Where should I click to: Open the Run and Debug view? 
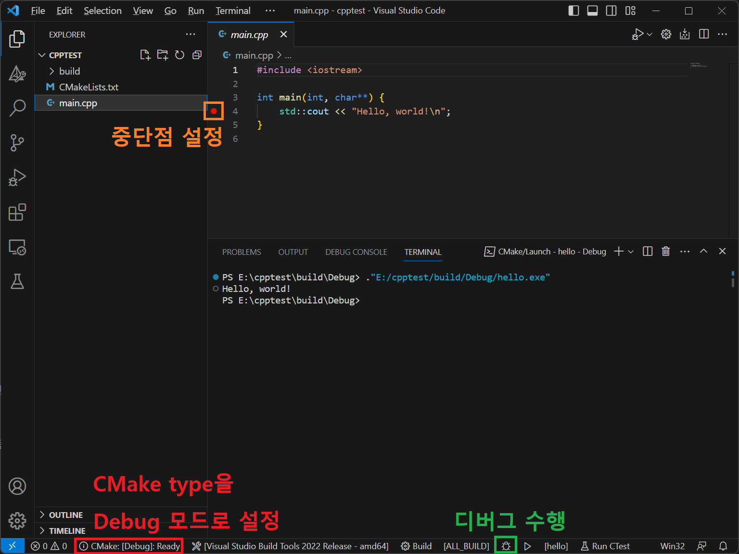tap(17, 177)
